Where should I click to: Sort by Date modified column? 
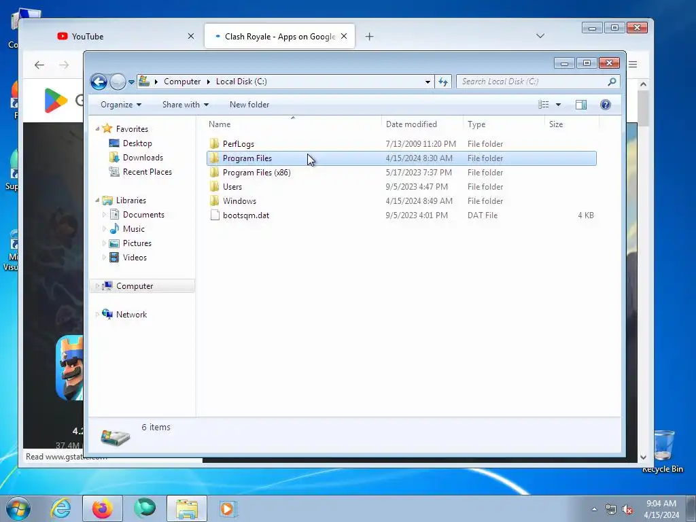tap(421, 124)
